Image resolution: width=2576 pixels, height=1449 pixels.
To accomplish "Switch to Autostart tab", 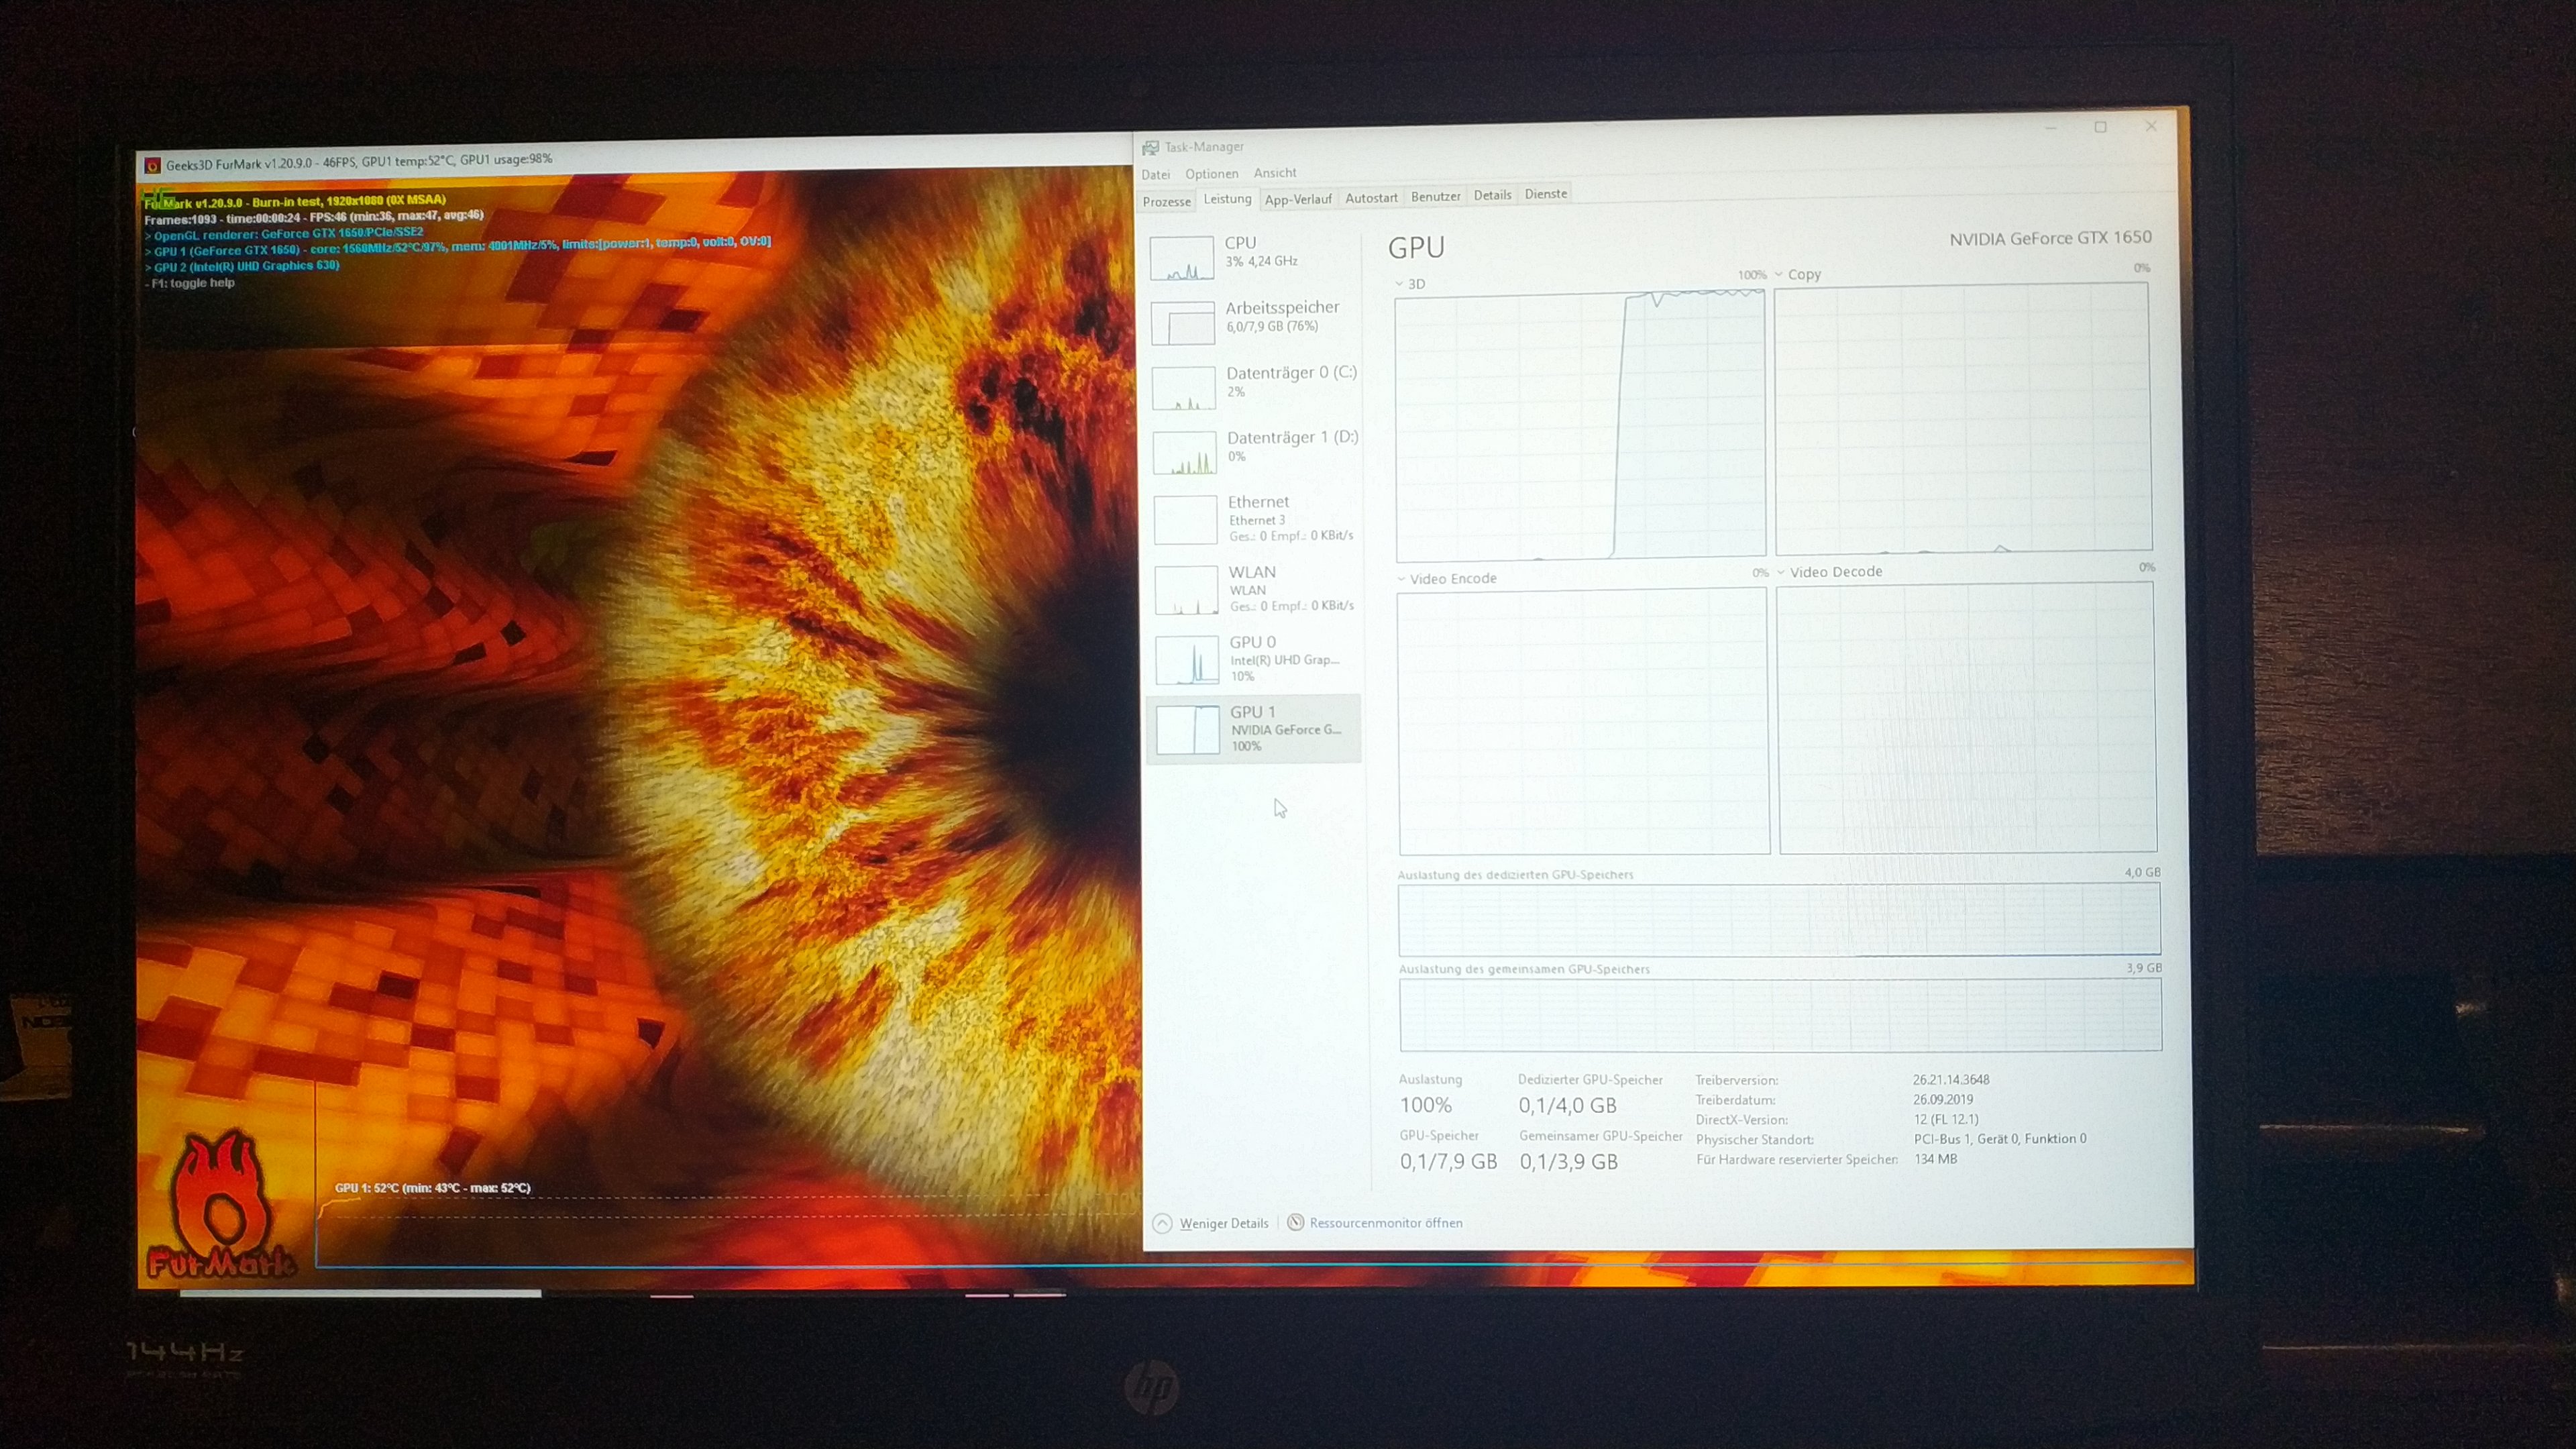I will [1371, 198].
